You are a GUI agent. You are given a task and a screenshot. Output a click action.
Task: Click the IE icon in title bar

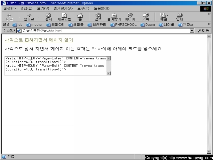(x=4, y=3)
